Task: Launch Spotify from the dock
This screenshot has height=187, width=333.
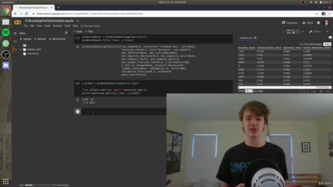Action: tap(6, 32)
